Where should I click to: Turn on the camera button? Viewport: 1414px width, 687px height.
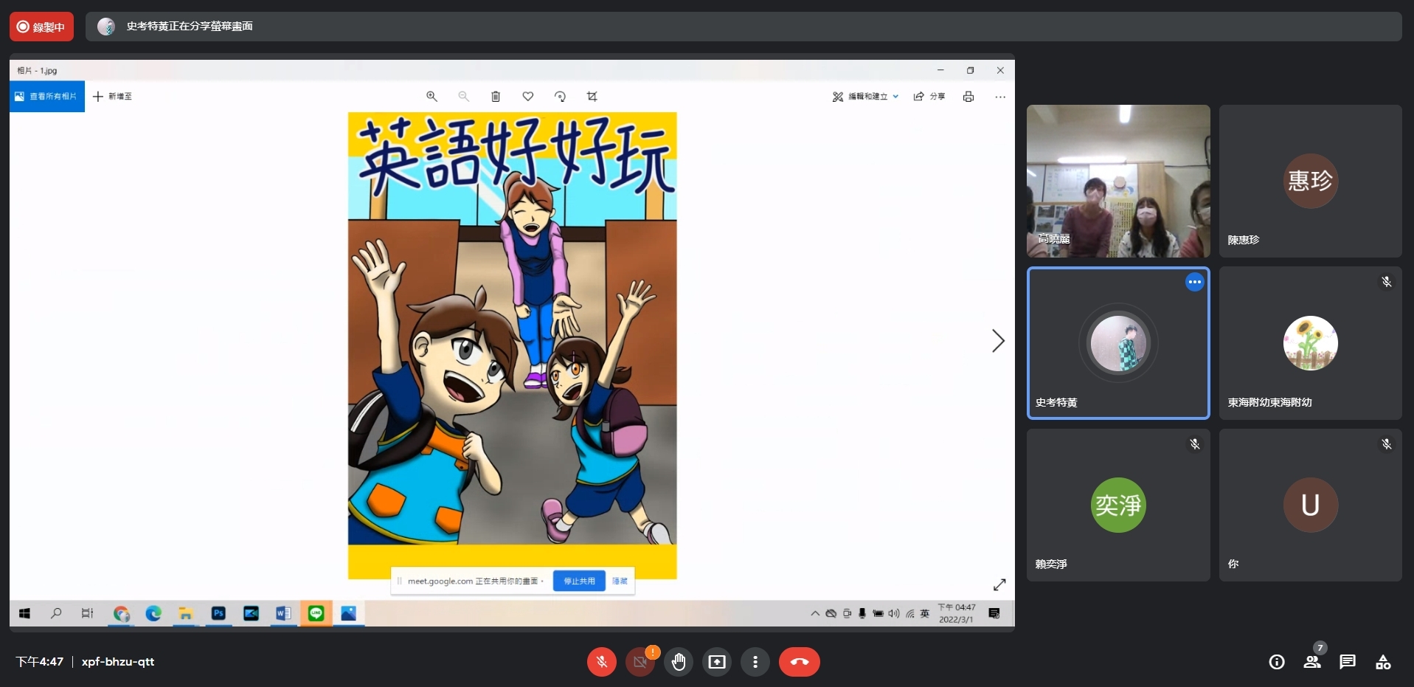coord(640,662)
